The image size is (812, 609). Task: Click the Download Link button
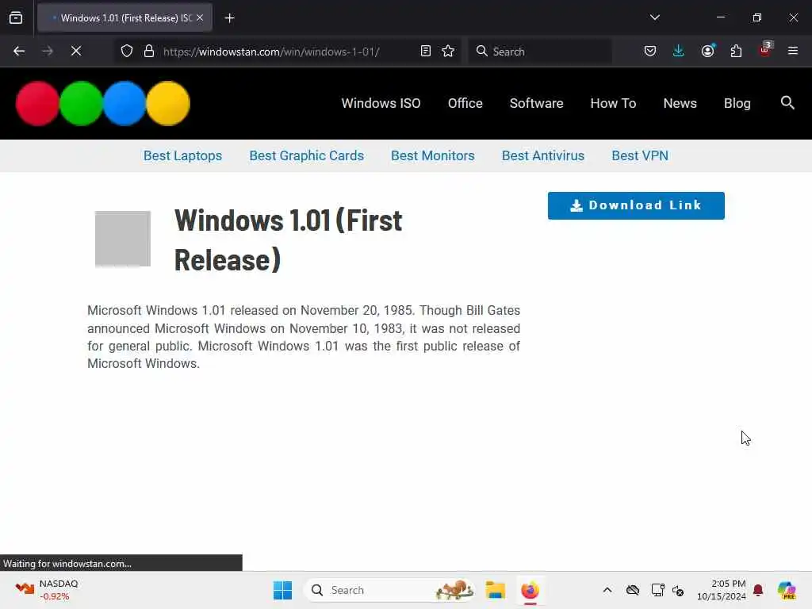tap(636, 205)
